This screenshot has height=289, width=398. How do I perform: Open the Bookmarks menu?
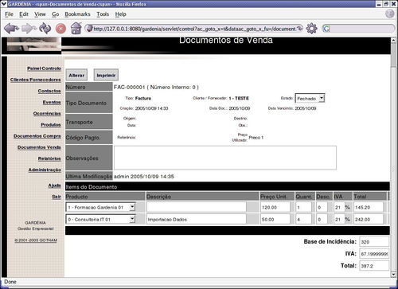77,14
